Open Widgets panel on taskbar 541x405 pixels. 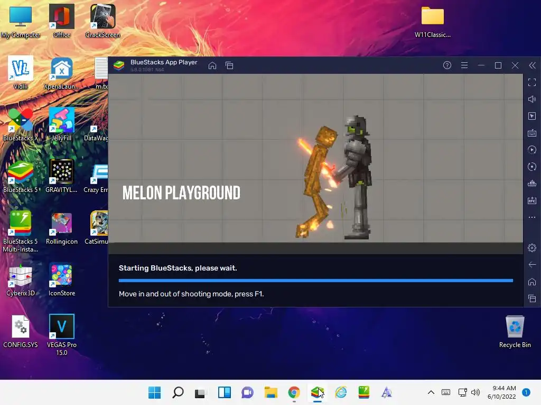coord(224,392)
